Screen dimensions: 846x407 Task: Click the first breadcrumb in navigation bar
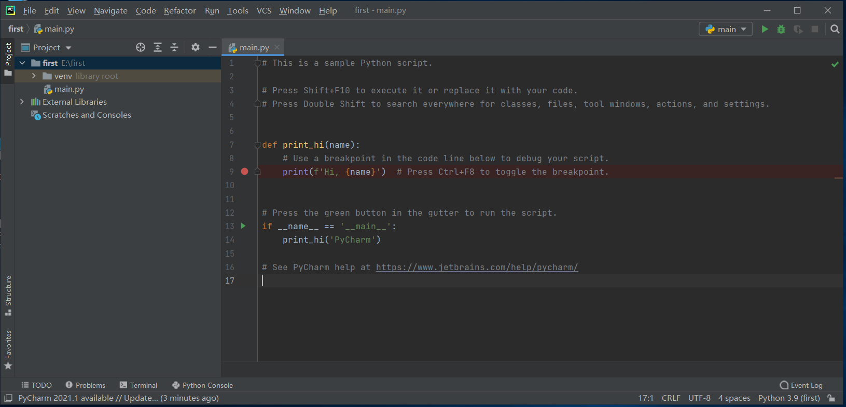[x=16, y=29]
